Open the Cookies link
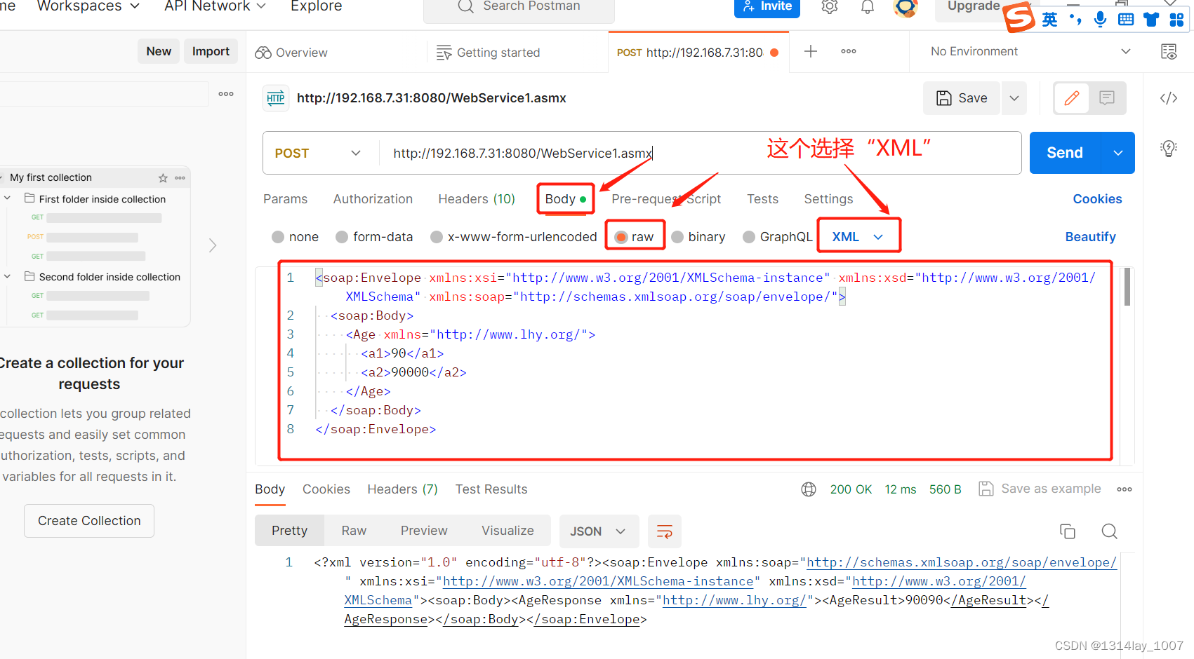The height and width of the screenshot is (659, 1194). pyautogui.click(x=1097, y=199)
